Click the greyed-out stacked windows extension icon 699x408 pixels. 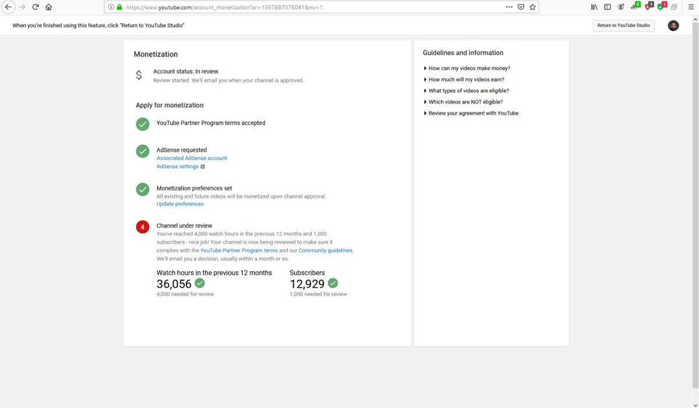674,8
